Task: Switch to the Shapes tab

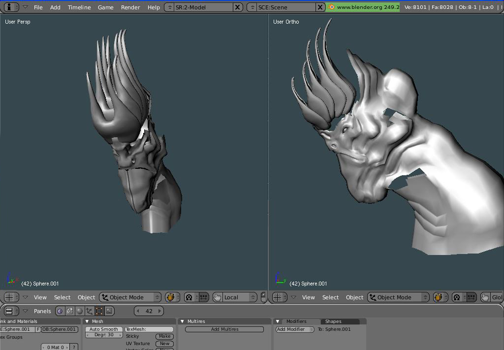Action: [333, 321]
